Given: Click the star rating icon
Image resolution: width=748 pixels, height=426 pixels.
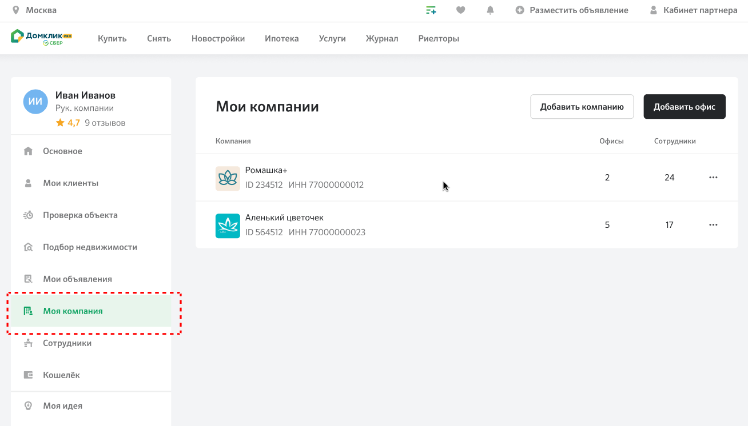Looking at the screenshot, I should click(x=60, y=123).
